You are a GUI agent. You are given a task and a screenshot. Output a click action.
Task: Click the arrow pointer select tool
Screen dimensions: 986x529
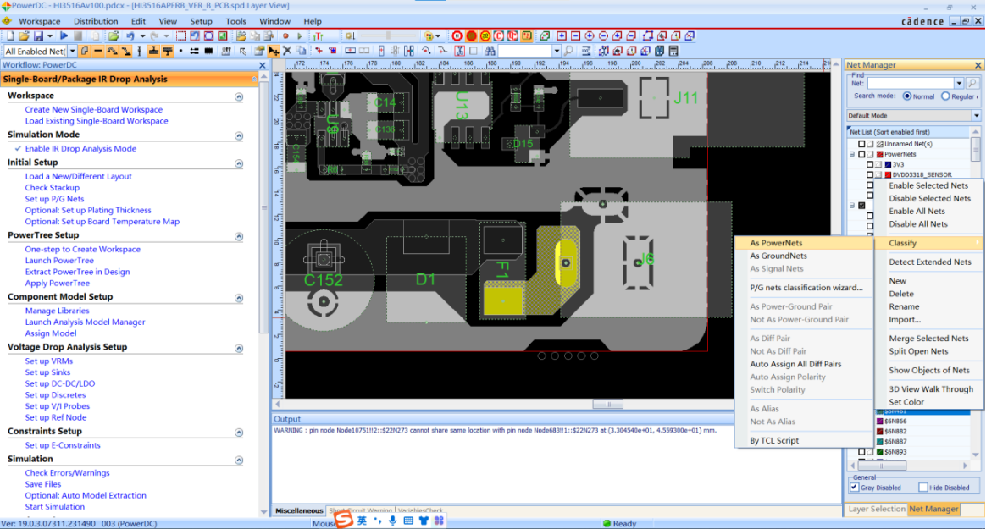tap(242, 51)
